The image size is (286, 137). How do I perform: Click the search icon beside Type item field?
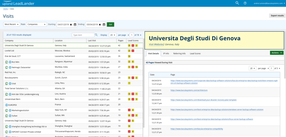coord(96,35)
